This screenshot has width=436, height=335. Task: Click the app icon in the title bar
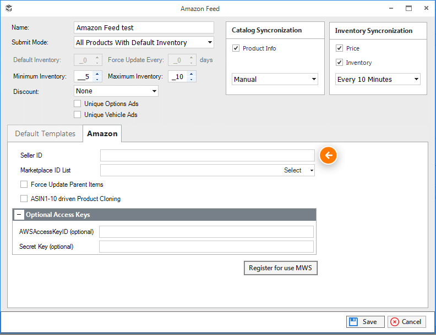(x=9, y=8)
